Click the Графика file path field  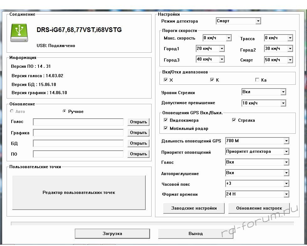[x=78, y=133]
